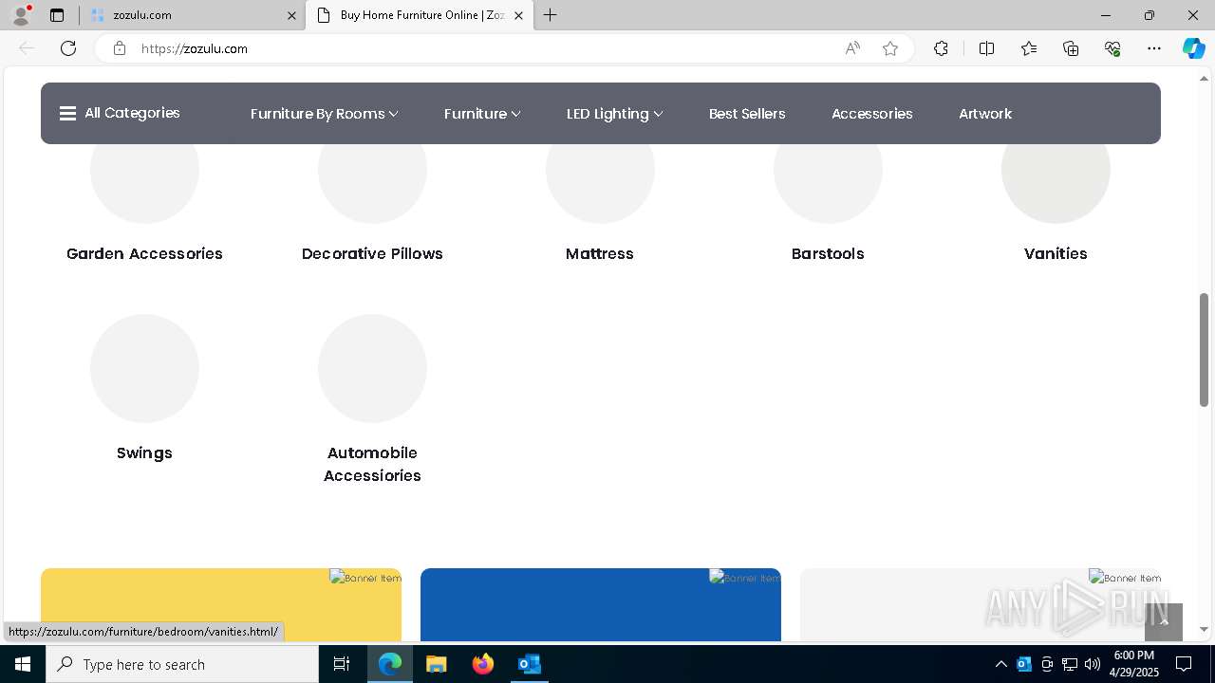The width and height of the screenshot is (1215, 683).
Task: Close the zozulu.com tab
Action: (291, 15)
